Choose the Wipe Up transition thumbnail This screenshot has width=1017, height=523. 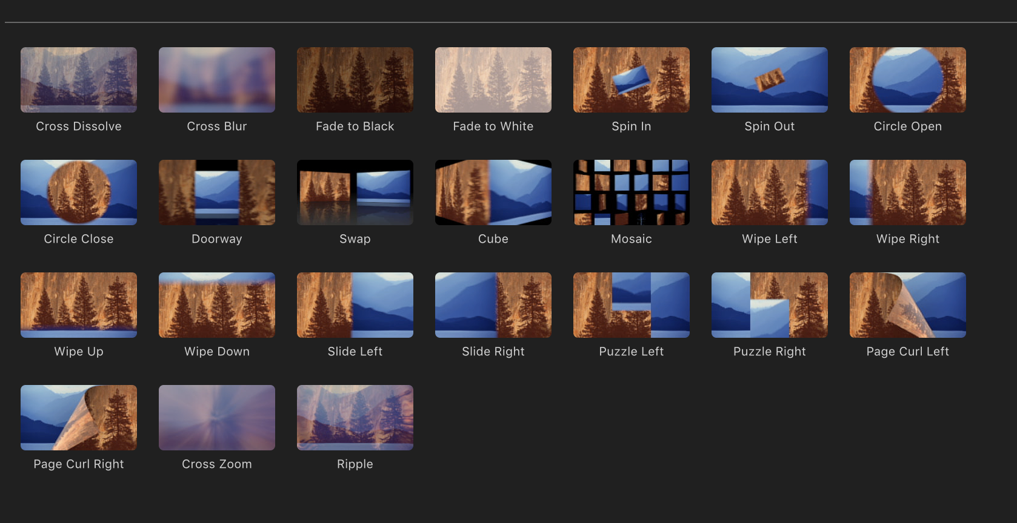point(79,305)
